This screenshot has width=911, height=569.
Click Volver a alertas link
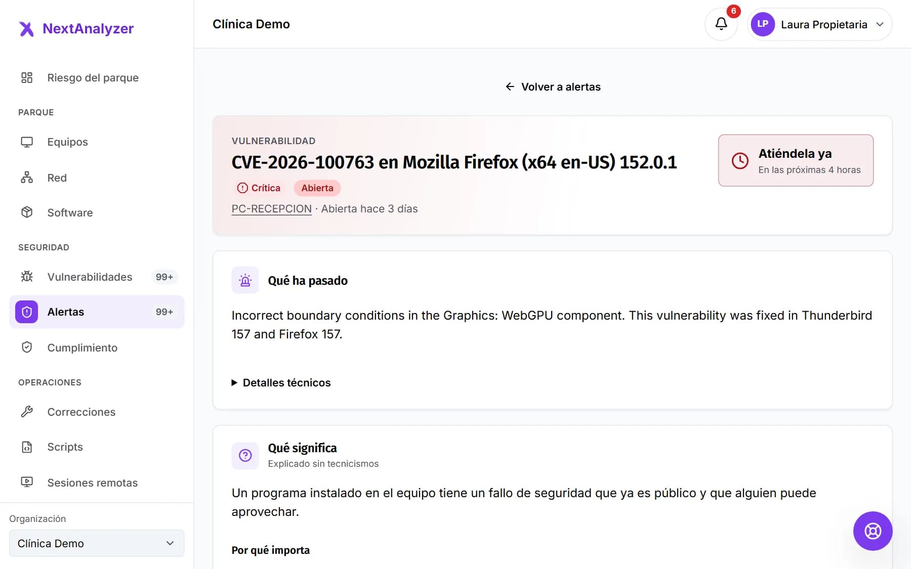(553, 86)
